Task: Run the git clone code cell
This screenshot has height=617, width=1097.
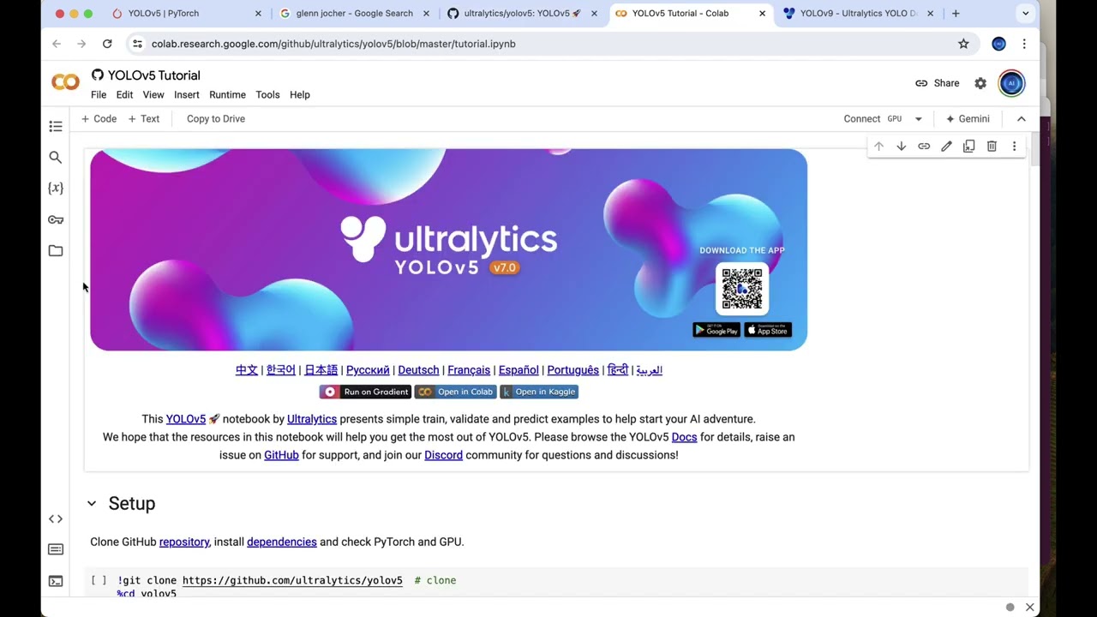Action: click(x=99, y=581)
